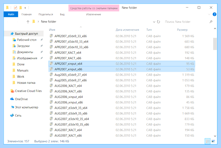Sort by the Тип column header
The width and height of the screenshot is (221, 148).
[149, 30]
